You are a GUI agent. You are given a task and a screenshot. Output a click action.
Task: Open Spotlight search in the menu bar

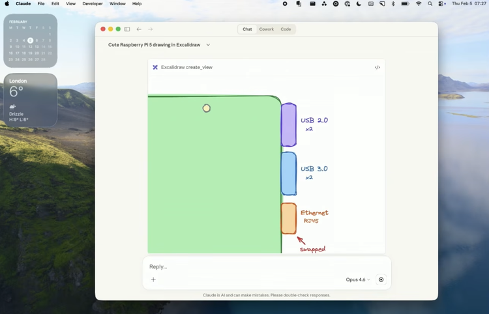coord(430,4)
